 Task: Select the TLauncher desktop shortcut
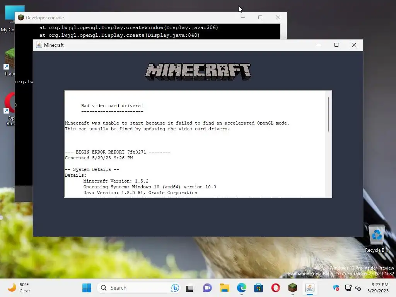click(9, 62)
